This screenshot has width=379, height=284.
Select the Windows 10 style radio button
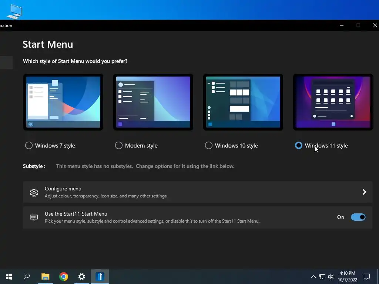pyautogui.click(x=209, y=145)
